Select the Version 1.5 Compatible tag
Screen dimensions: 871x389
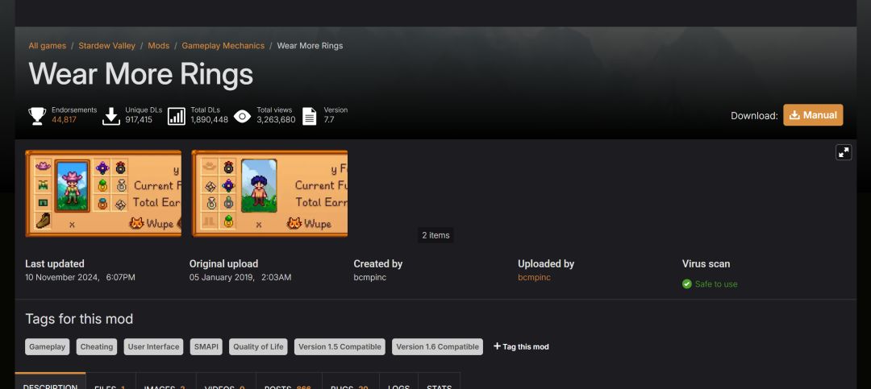tap(340, 347)
